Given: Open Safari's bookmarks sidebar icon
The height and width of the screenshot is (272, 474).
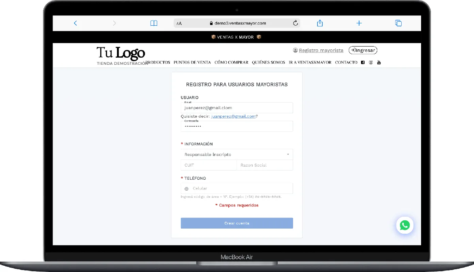Looking at the screenshot, I should coord(154,23).
